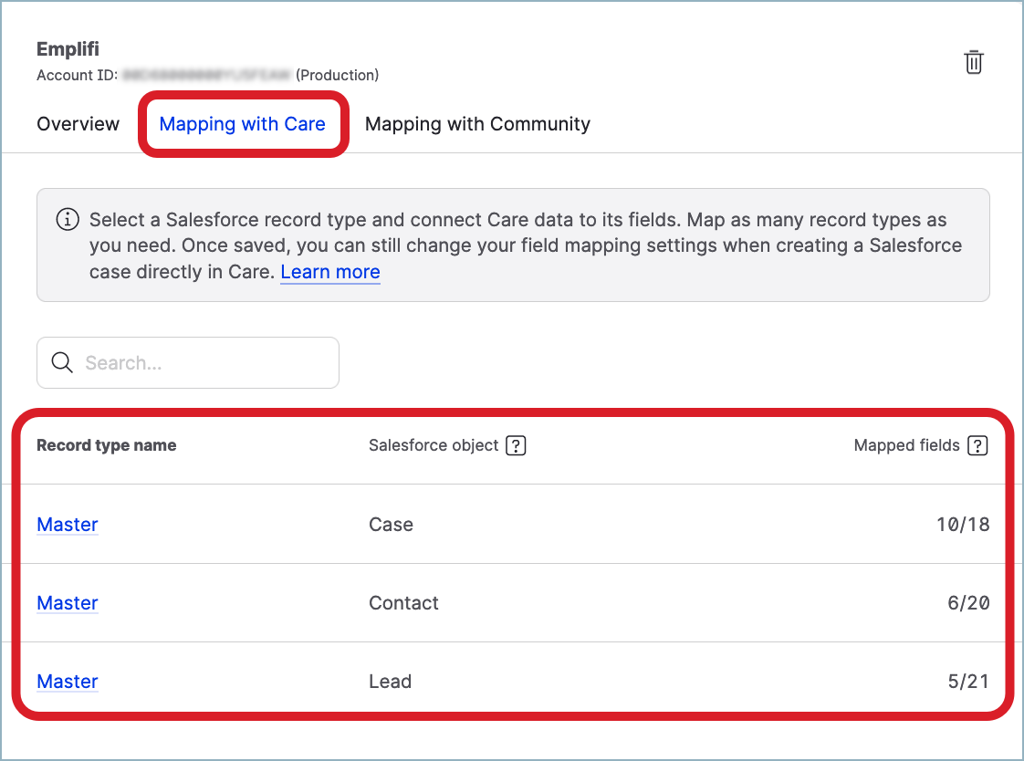Click the Mapped fields column header text
The width and height of the screenshot is (1024, 761).
[x=906, y=445]
